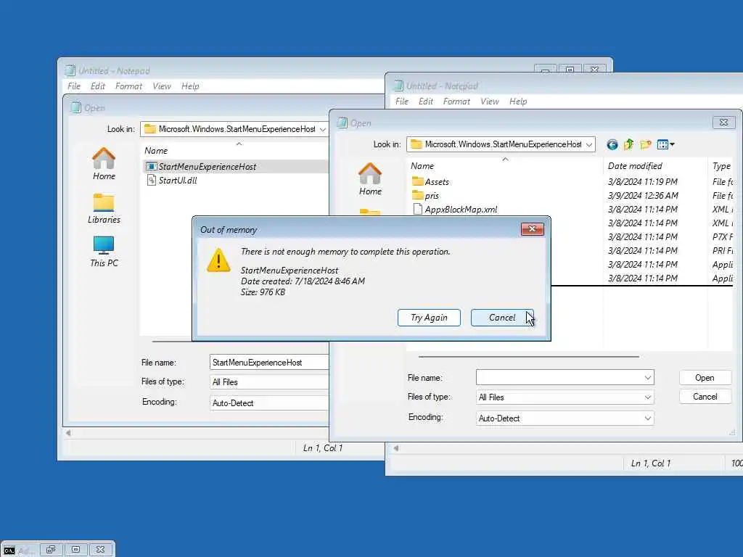Expand Look in dropdown in left Open dialog
The height and width of the screenshot is (557, 743).
(x=323, y=129)
